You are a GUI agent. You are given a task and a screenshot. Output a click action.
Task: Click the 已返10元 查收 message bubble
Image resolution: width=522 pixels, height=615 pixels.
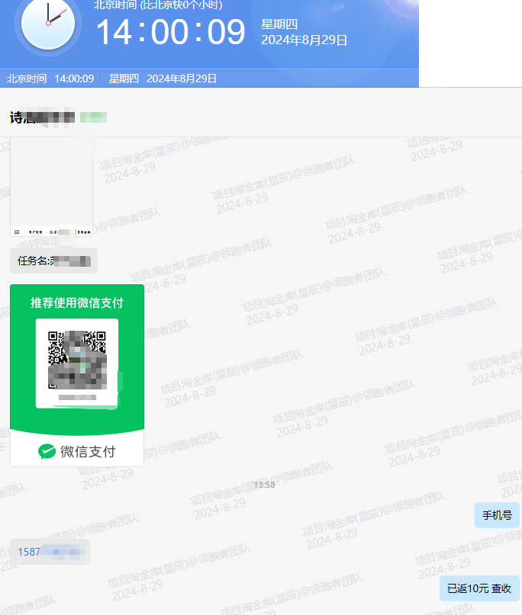tap(479, 588)
